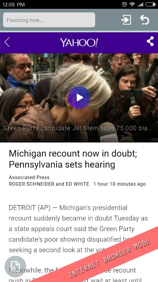Viewport: 158px width, 282px height.
Task: Tap the 12:05 PM clock
Action: click(x=14, y=5)
